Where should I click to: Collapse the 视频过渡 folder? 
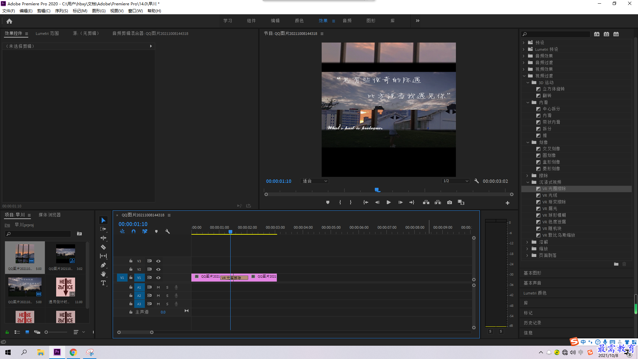tap(524, 76)
